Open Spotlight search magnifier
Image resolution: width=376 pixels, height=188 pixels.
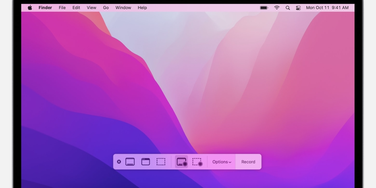click(x=288, y=8)
